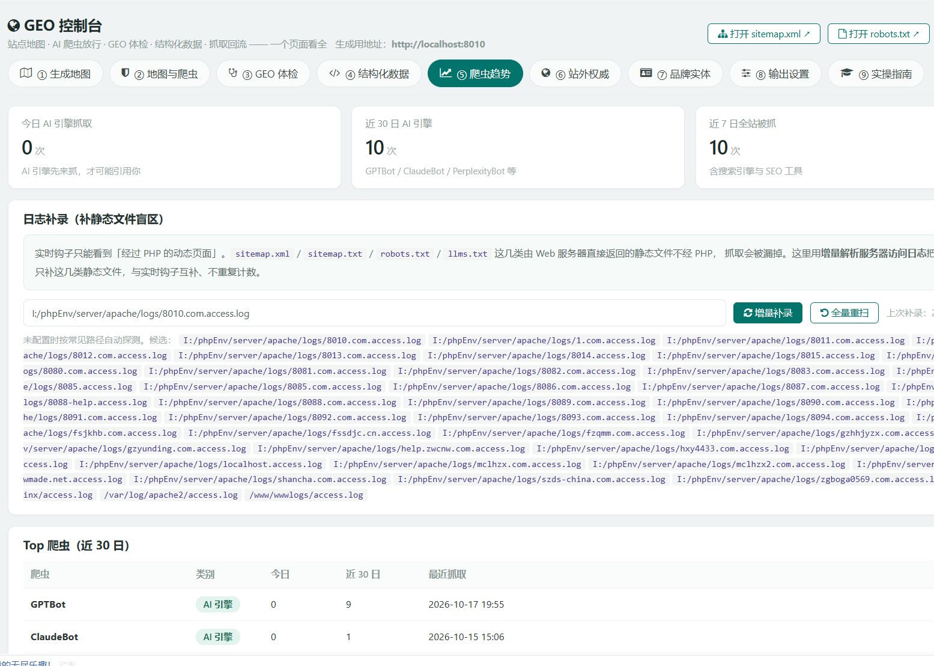Pick the fssdjc.cn.access.log candidate
The image size is (934, 666).
tap(309, 433)
